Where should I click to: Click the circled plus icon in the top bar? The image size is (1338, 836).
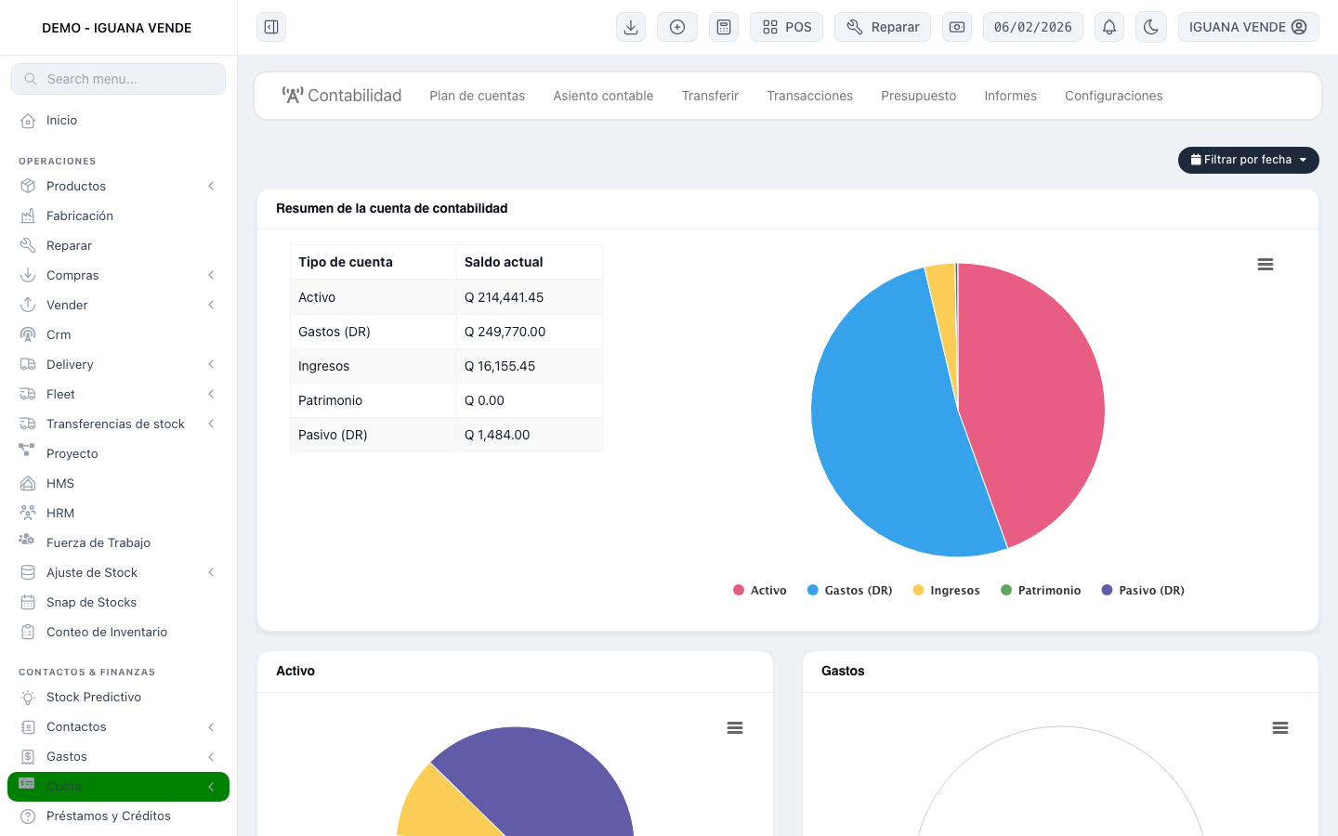(x=677, y=27)
